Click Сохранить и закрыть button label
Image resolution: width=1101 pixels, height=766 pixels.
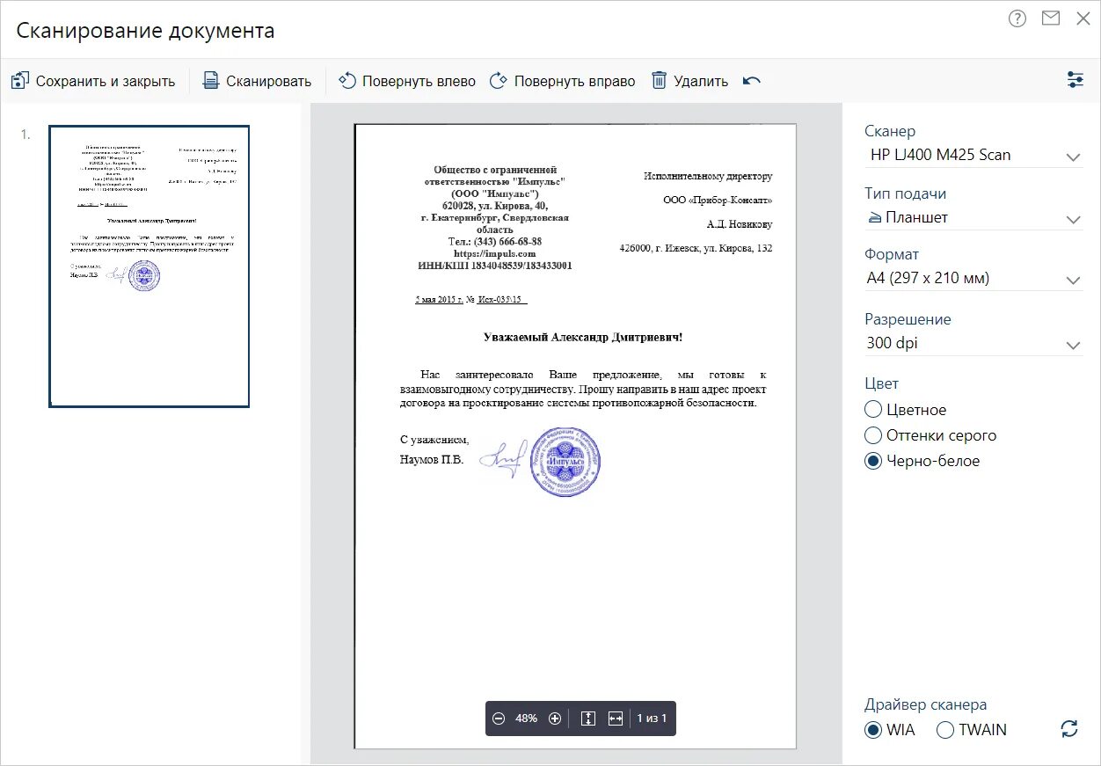click(106, 81)
